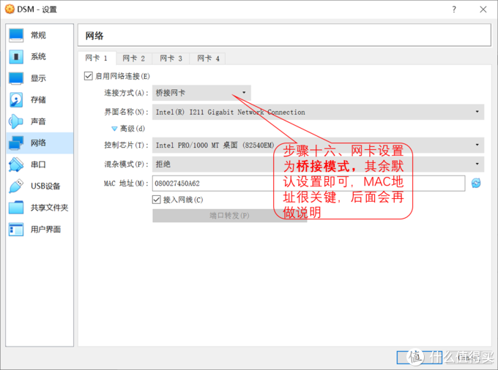This screenshot has height=370, width=498.
Task: Close the DSM settings dialog
Action: [x=483, y=10]
